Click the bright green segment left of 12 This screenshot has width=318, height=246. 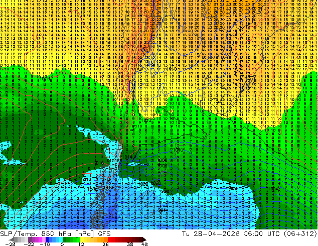coord(78,239)
